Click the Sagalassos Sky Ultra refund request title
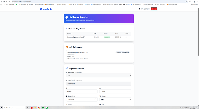Image resolution: width=199 pixels, height=109 pixels. (78, 52)
